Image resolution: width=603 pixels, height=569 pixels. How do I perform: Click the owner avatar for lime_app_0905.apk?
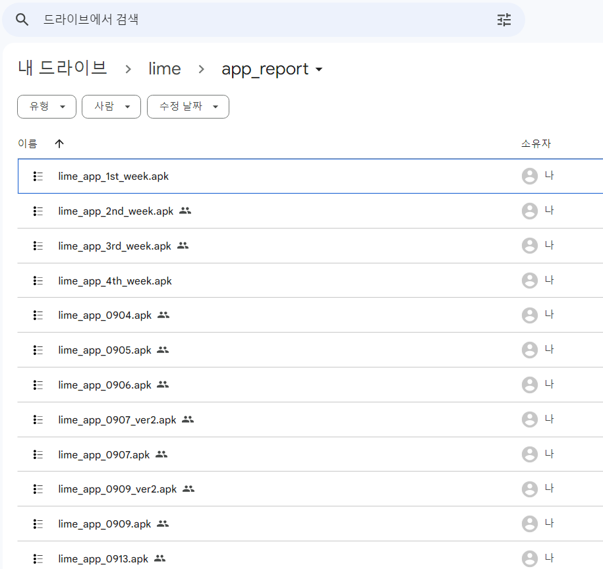[530, 350]
